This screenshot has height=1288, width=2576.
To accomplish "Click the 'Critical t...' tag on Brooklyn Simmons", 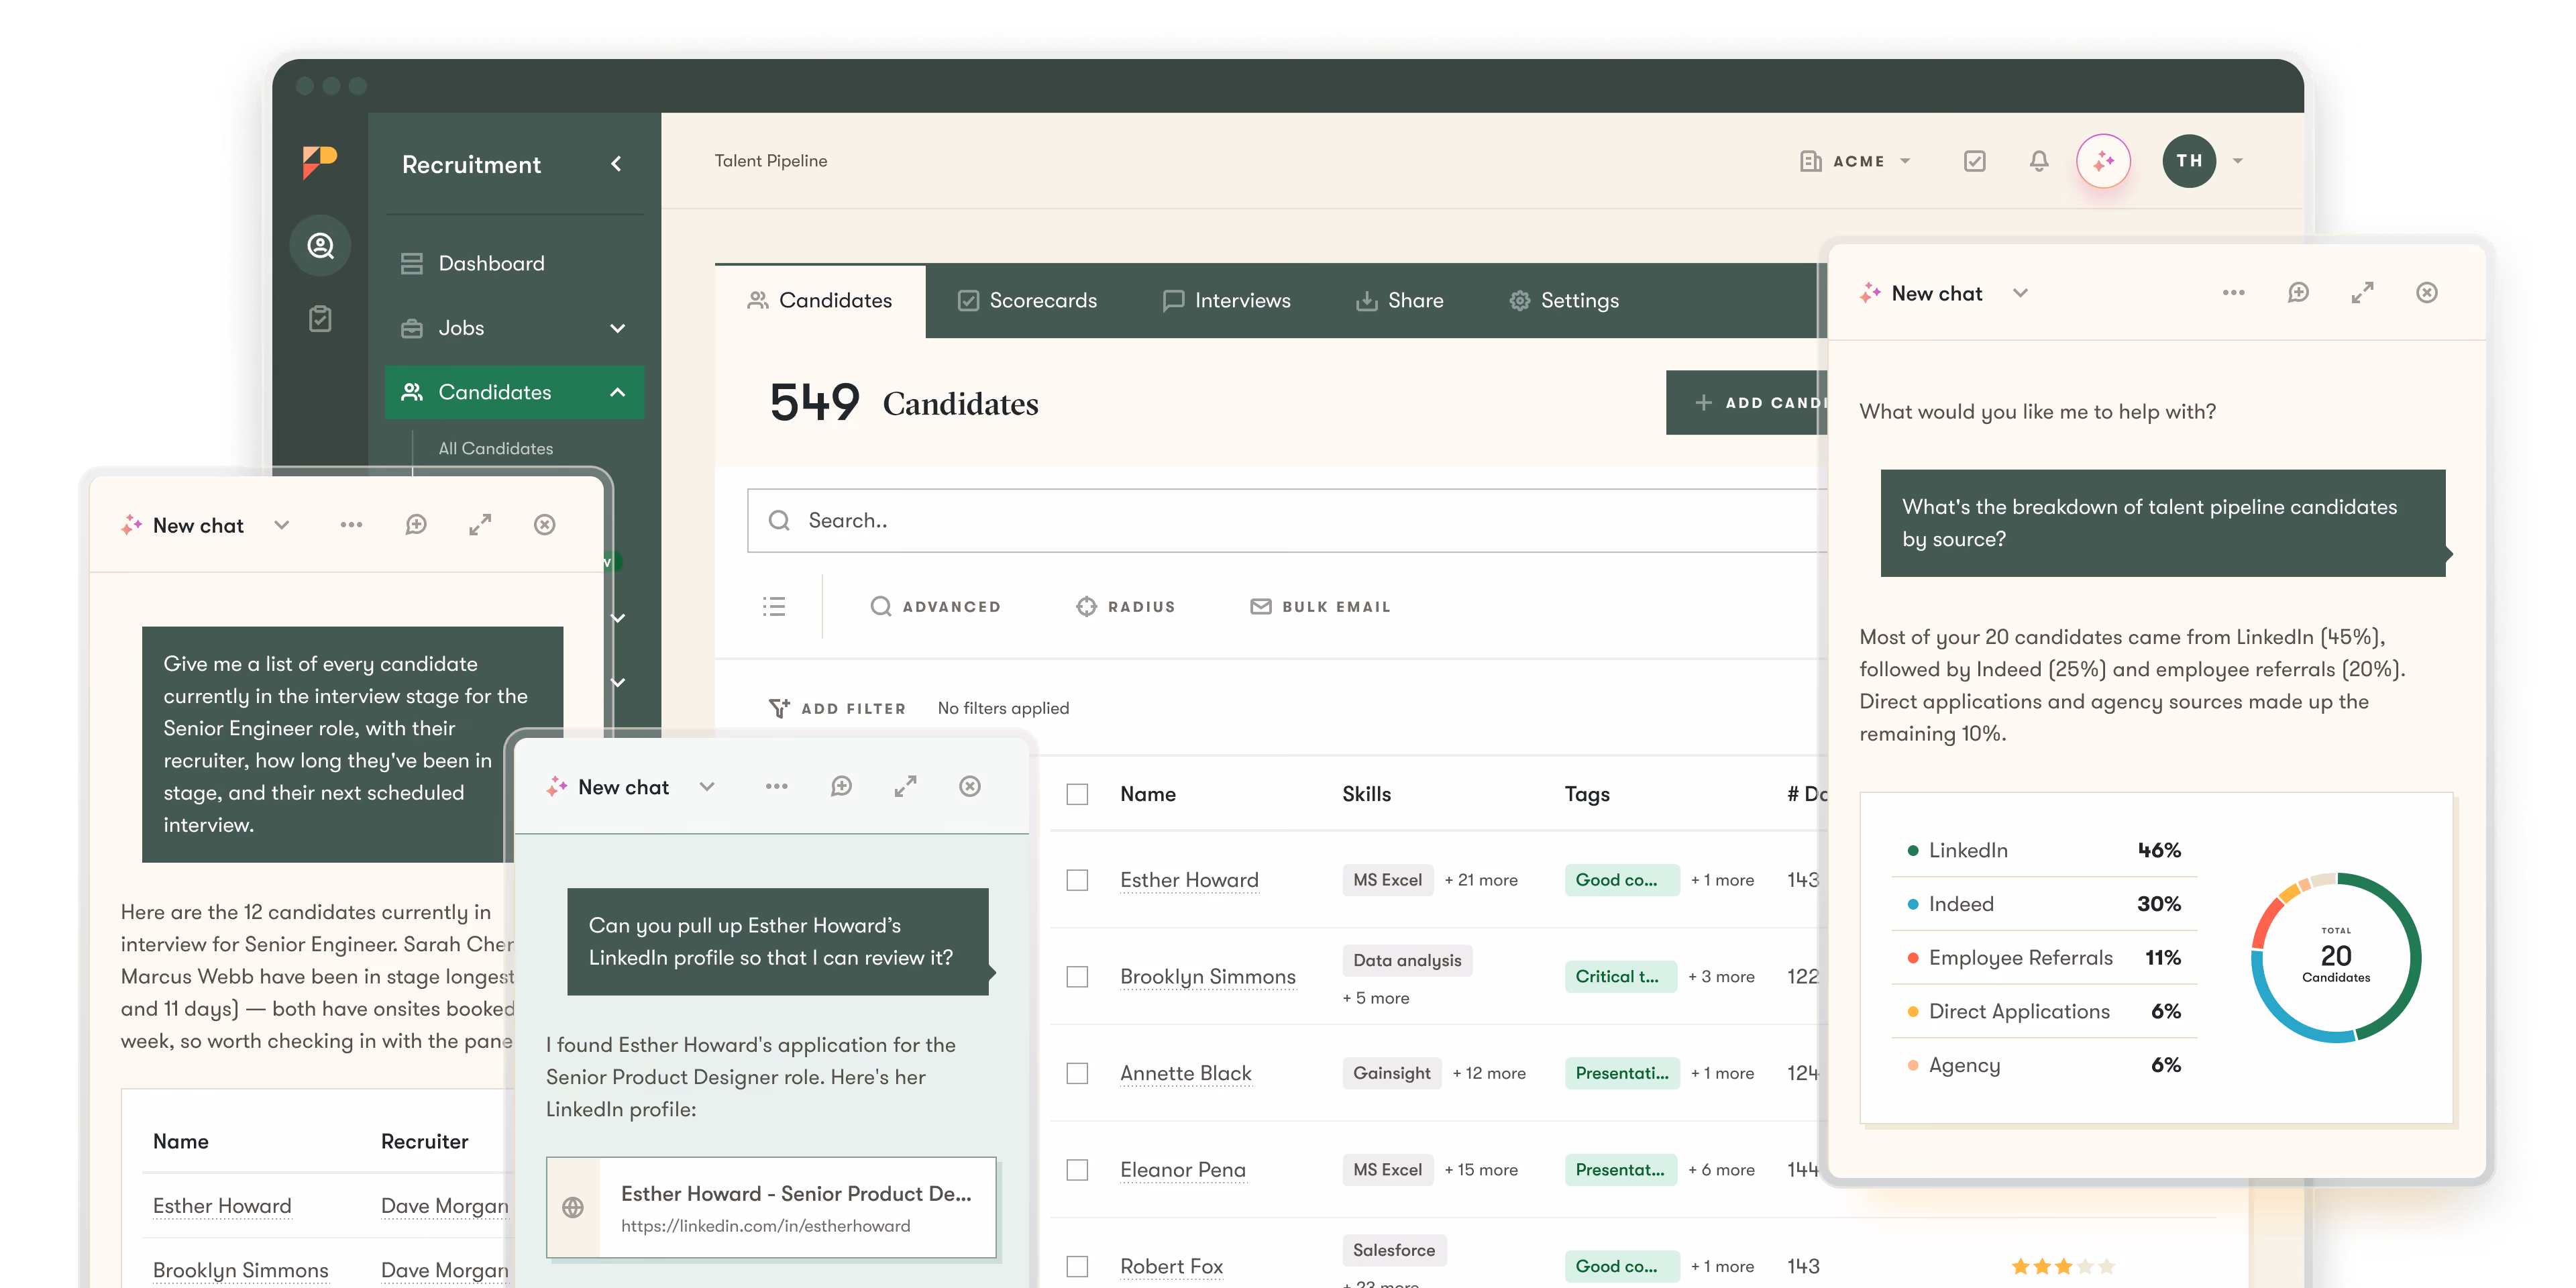I will click(x=1620, y=977).
